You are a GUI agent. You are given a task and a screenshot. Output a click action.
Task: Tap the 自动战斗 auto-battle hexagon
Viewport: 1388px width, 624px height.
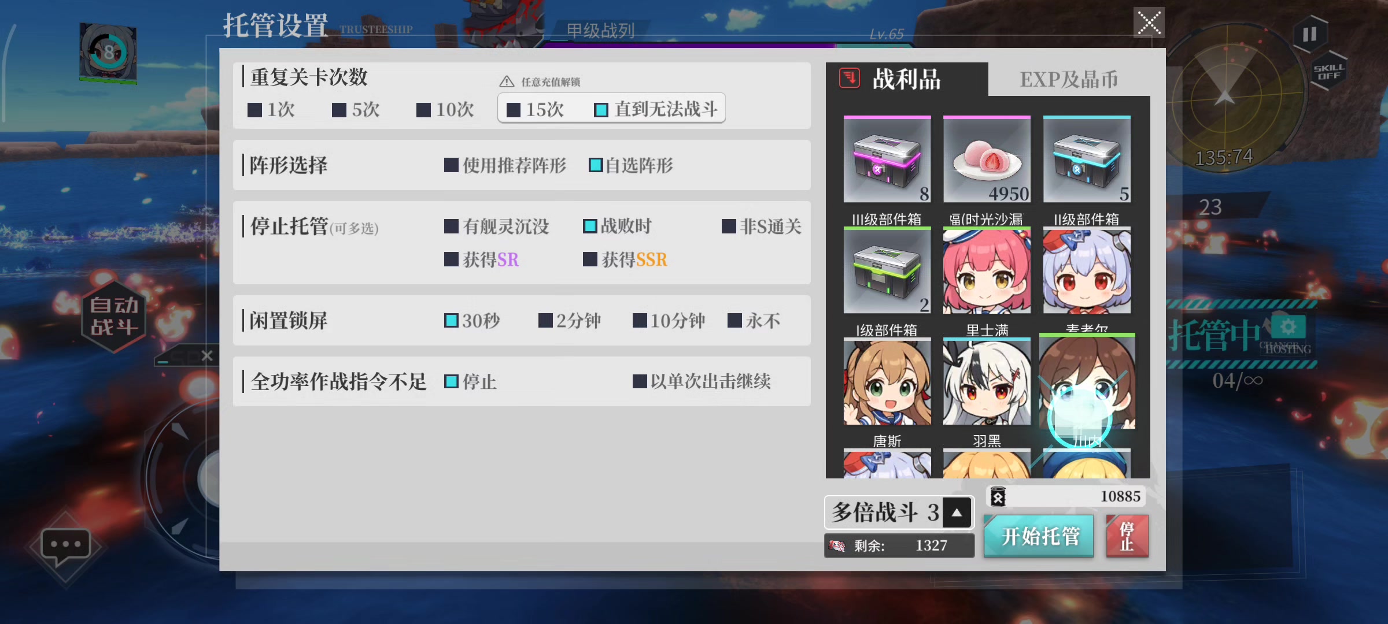coord(114,316)
